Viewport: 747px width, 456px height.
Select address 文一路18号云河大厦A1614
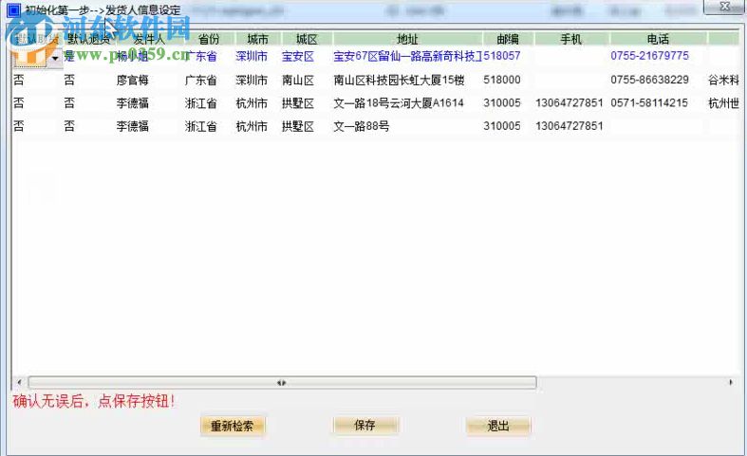click(399, 102)
